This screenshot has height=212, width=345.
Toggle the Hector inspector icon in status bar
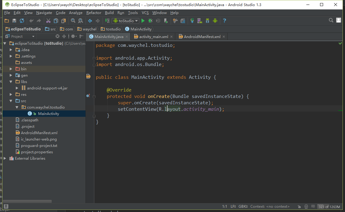pyautogui.click(x=306, y=207)
